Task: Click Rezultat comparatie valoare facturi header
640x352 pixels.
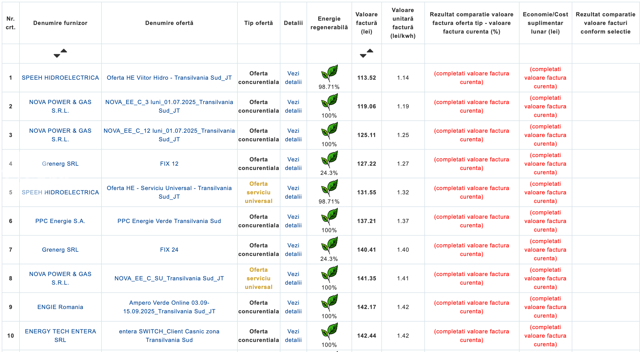Action: (x=606, y=23)
